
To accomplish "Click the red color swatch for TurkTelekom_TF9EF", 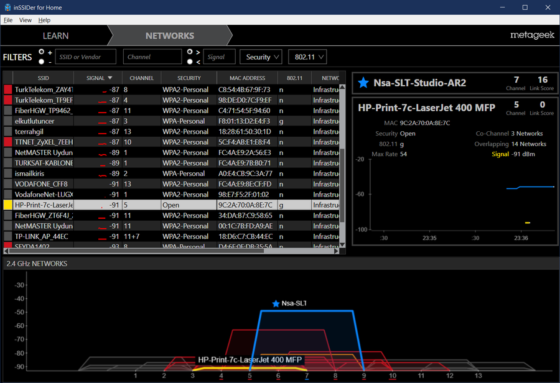I will (x=8, y=100).
